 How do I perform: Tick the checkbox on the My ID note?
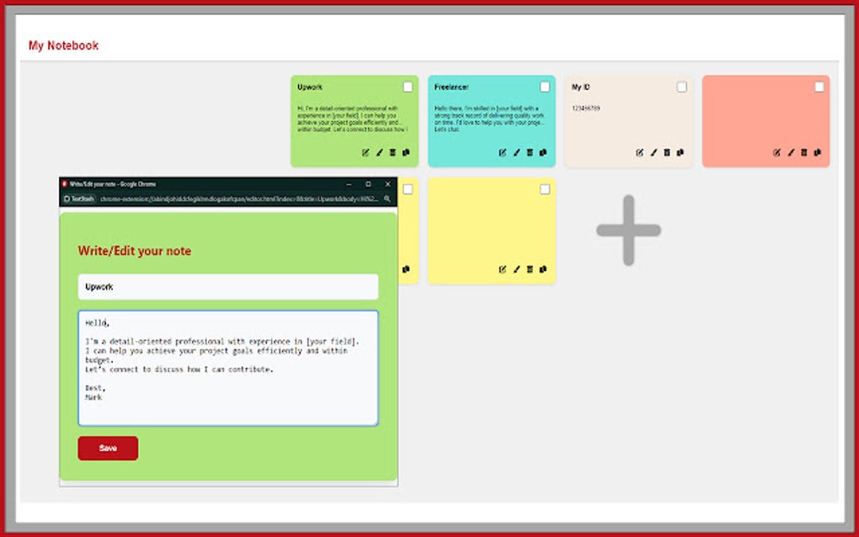coord(682,86)
